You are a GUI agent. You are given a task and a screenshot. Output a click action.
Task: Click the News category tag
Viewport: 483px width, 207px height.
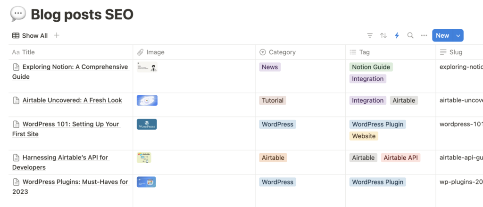[270, 67]
